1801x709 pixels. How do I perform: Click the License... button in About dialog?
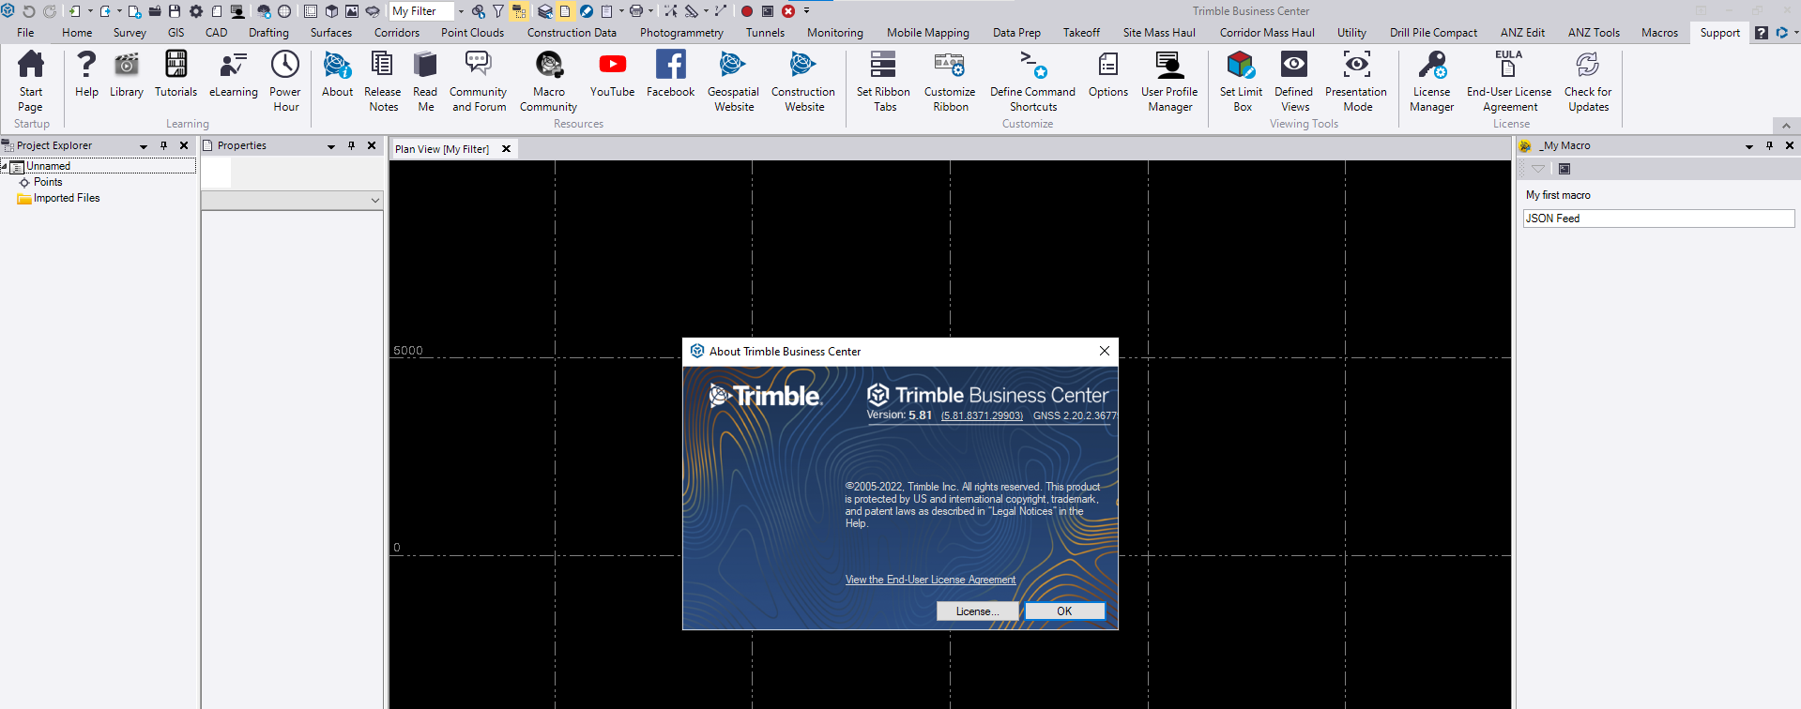(977, 611)
